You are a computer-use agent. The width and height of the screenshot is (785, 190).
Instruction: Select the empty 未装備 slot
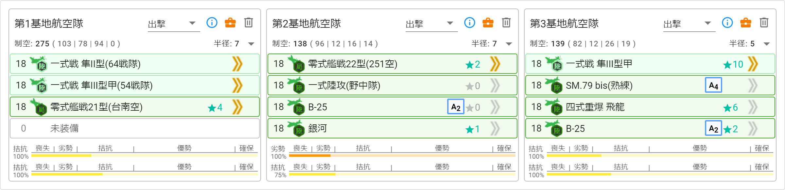point(135,128)
